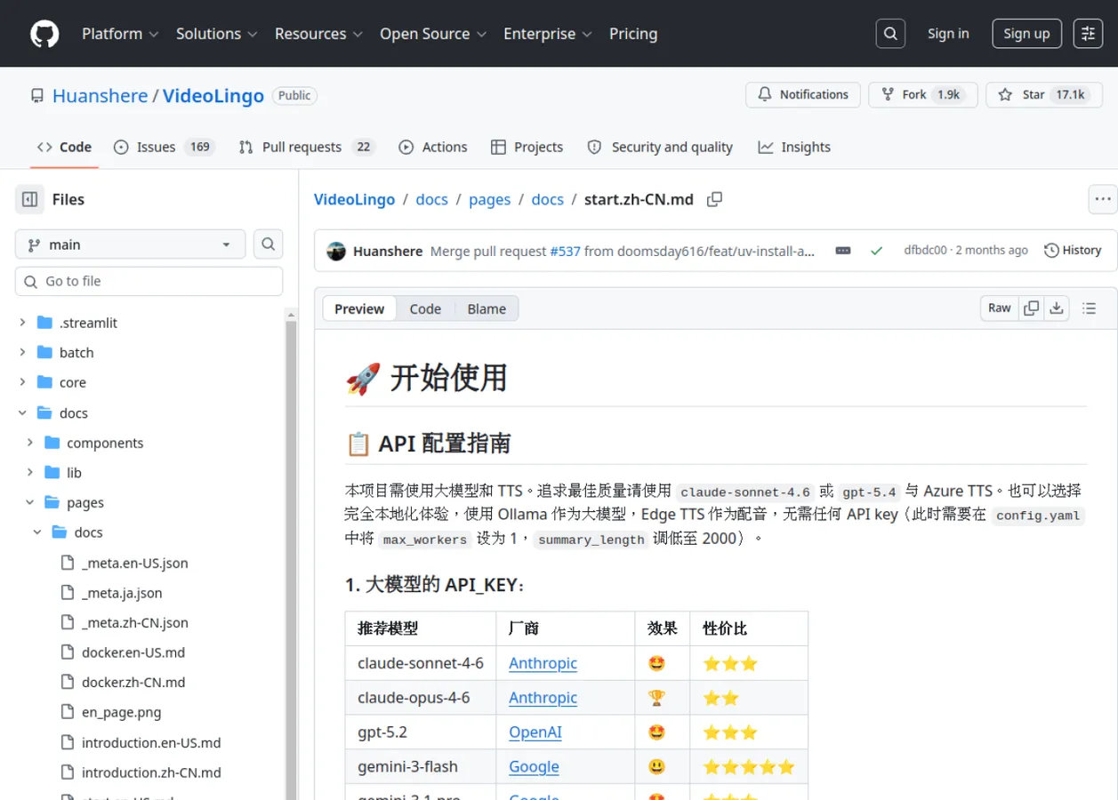
Task: Expand the lib folder chevron
Action: point(30,473)
